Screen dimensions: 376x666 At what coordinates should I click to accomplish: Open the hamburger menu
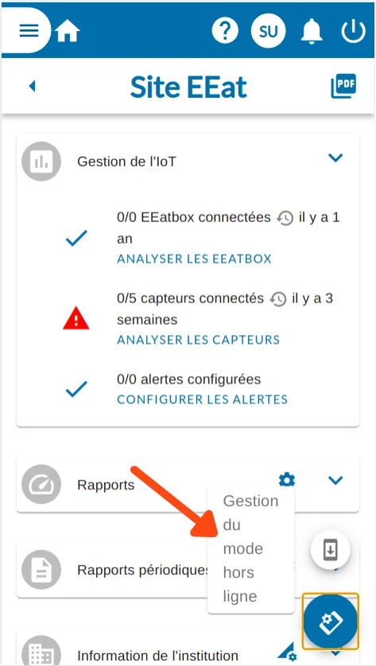point(29,30)
